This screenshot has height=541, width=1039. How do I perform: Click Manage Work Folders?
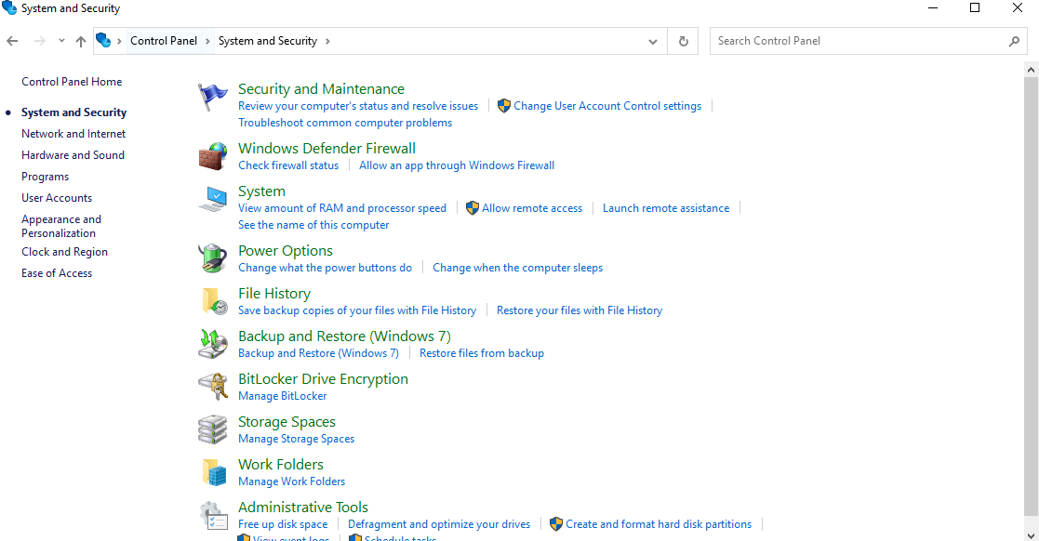click(291, 482)
